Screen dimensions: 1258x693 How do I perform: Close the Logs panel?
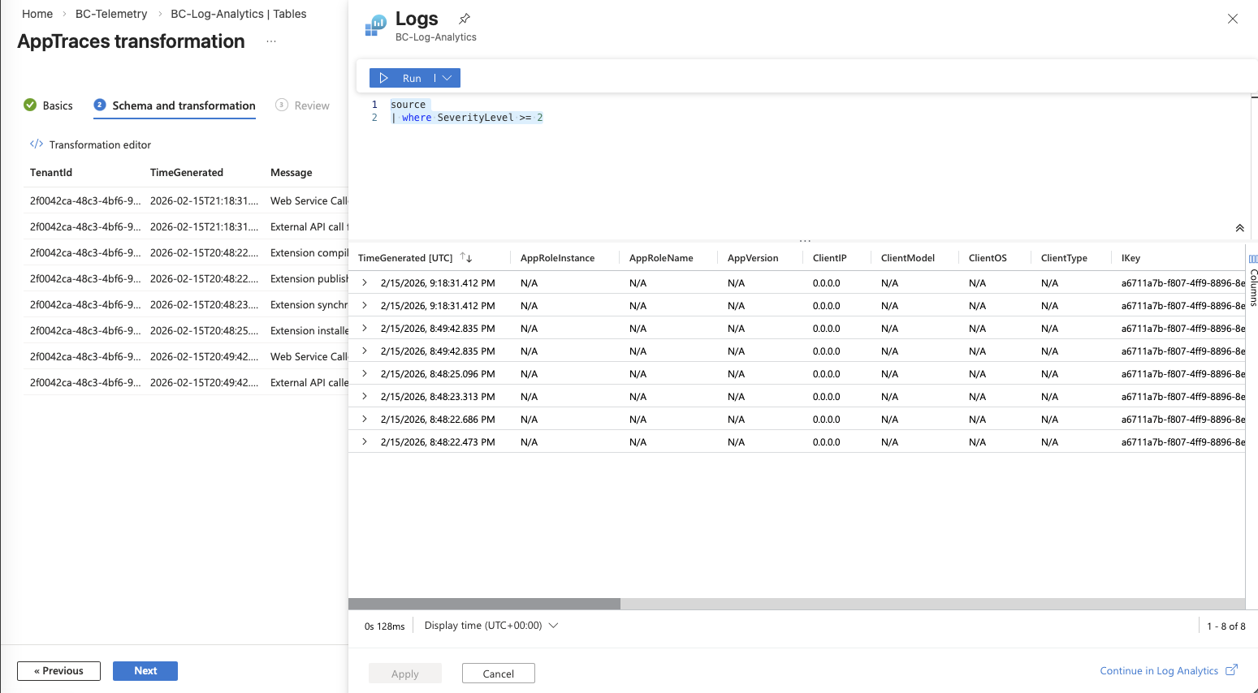(1232, 19)
